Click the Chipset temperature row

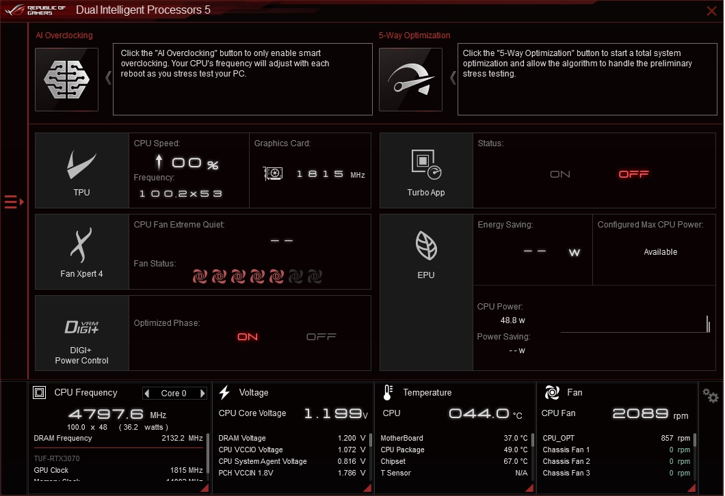click(x=454, y=461)
